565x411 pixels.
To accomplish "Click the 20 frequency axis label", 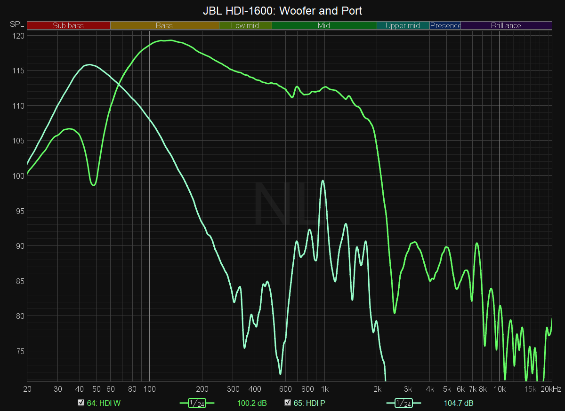I will click(x=27, y=389).
